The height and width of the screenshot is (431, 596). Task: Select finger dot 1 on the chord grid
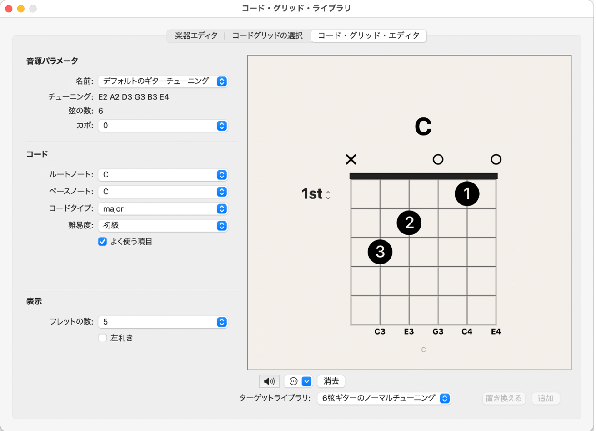[x=467, y=194]
